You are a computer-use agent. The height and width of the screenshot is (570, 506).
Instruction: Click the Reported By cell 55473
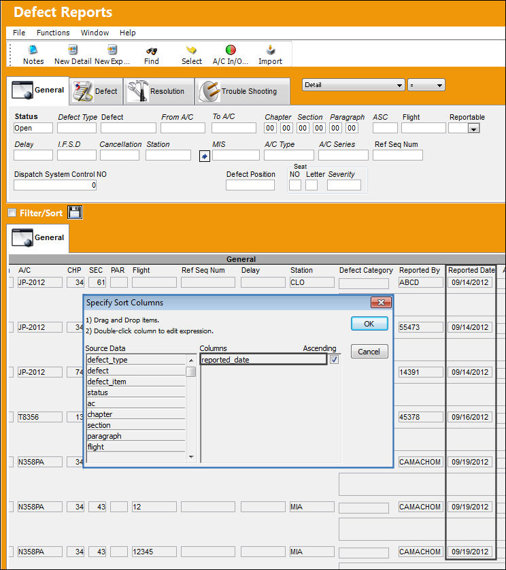(x=421, y=327)
